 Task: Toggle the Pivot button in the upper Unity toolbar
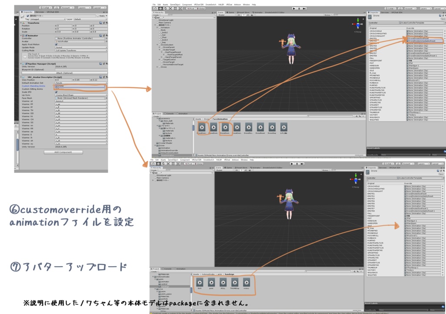click(190, 9)
